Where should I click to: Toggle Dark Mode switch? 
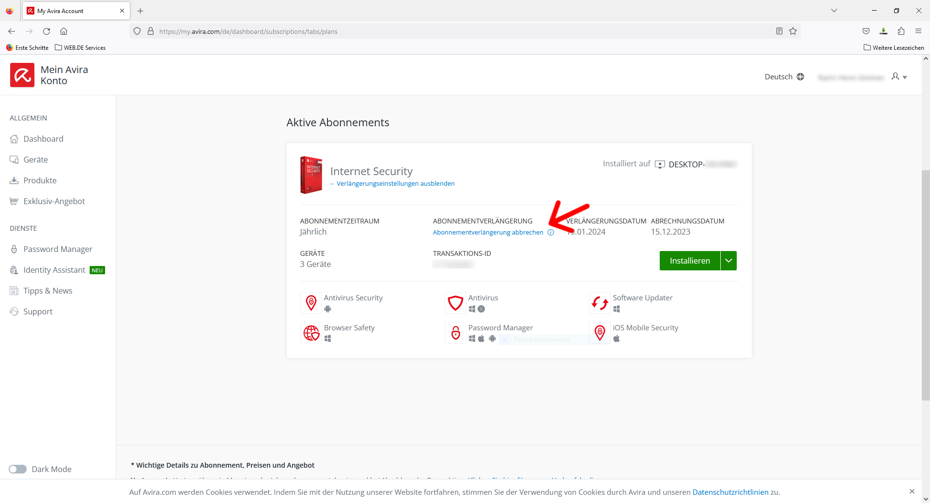pos(17,469)
